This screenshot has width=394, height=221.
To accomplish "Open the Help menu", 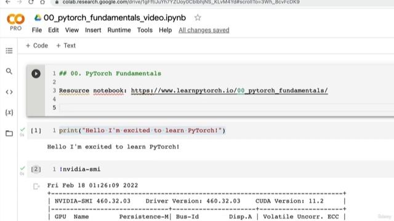I will (x=166, y=30).
